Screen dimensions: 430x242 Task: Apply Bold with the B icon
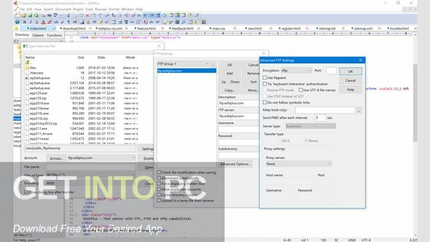[25, 22]
